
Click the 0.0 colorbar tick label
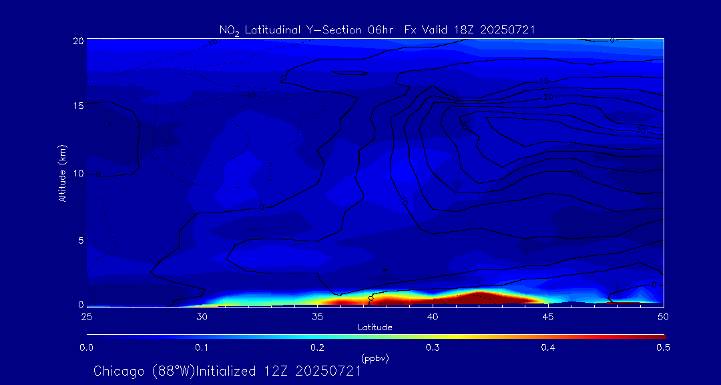click(86, 348)
